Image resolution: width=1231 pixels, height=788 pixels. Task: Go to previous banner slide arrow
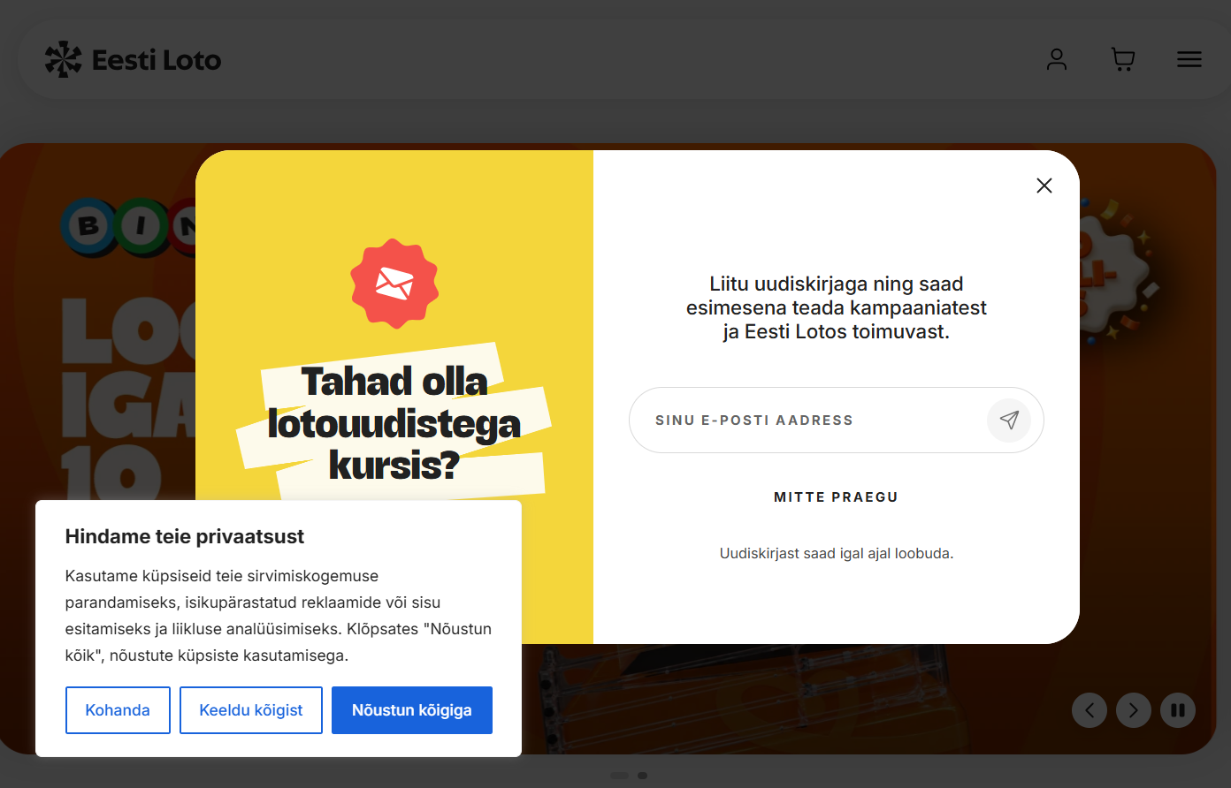(x=1090, y=710)
